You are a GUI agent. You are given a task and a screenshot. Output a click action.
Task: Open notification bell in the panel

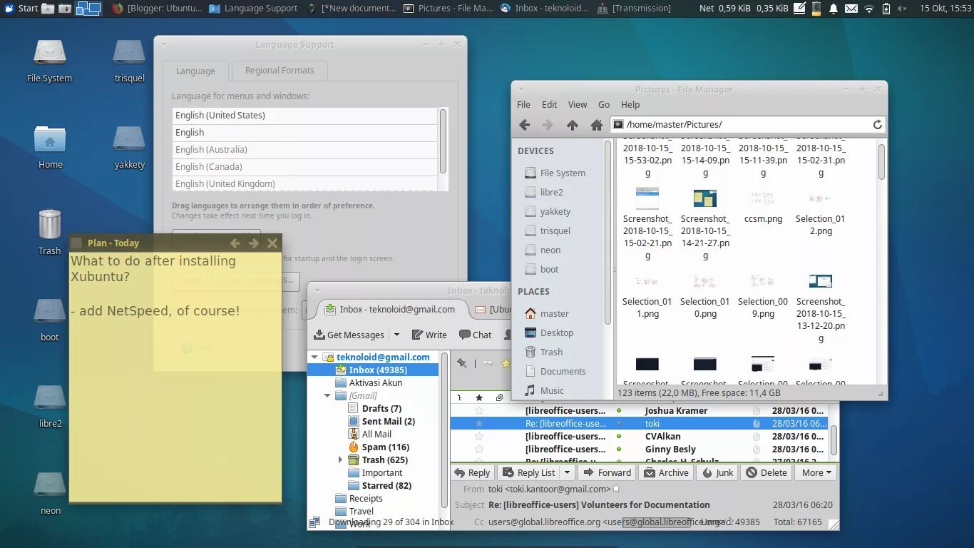point(833,9)
